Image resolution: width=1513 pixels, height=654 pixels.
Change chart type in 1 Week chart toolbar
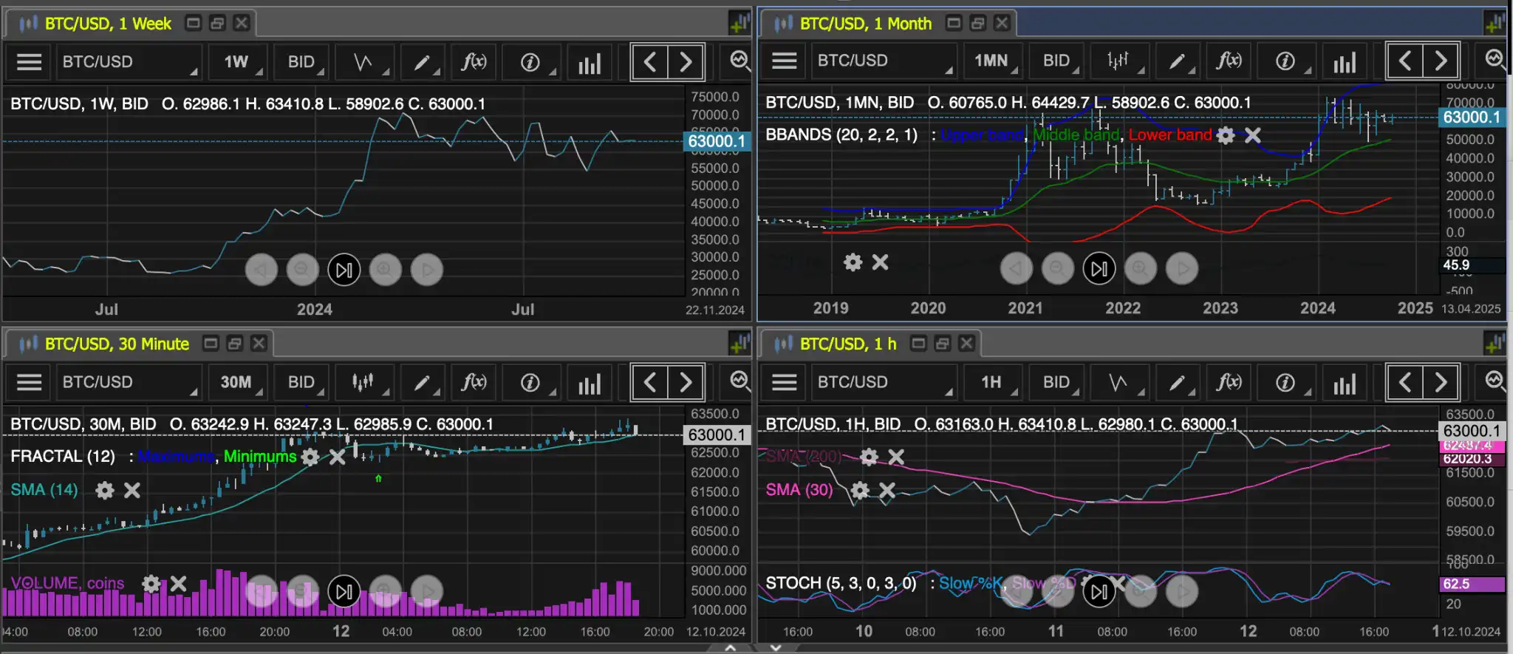pos(363,62)
